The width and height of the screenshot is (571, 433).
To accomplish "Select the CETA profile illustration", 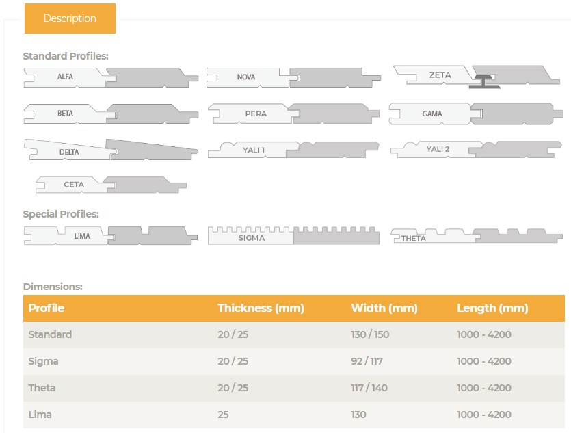I will tap(111, 184).
